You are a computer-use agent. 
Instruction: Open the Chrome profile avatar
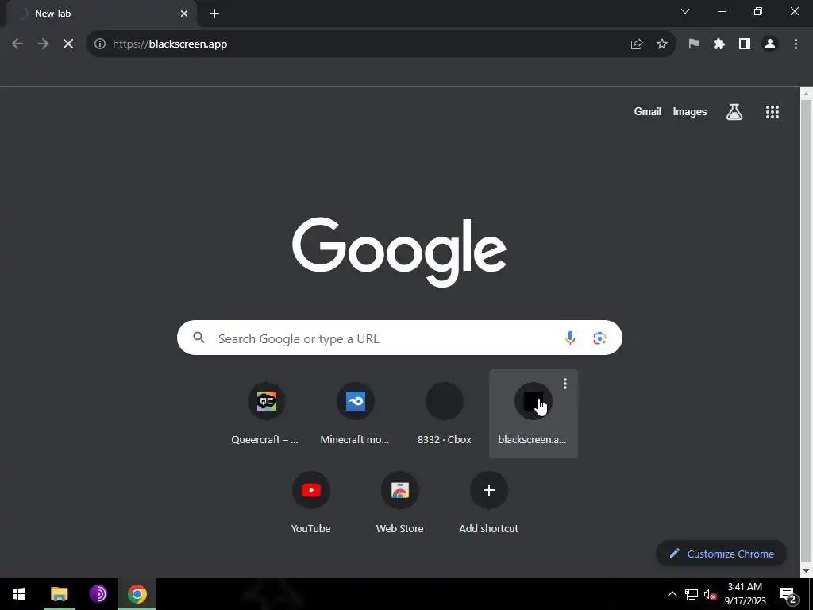click(x=770, y=44)
